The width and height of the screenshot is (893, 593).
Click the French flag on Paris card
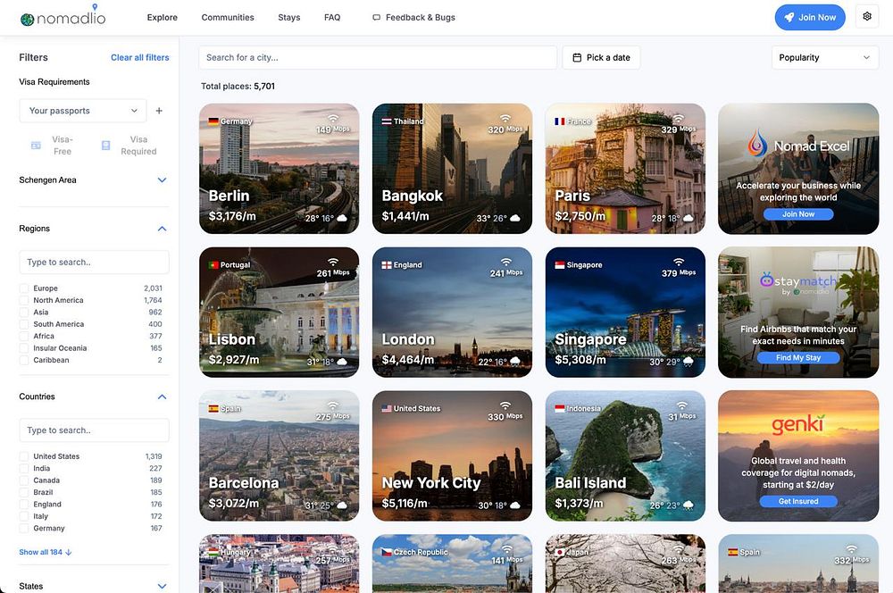point(560,121)
